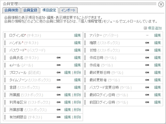Screen dimensions: 166x124
Task: Open the 会員登録 tab
Action: pos(30,10)
